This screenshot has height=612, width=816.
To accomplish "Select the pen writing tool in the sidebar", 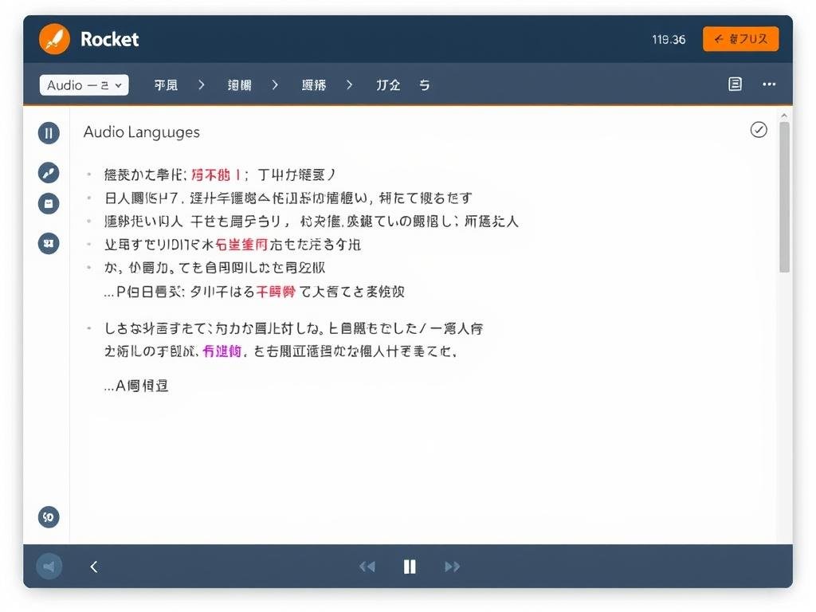I will tap(49, 172).
